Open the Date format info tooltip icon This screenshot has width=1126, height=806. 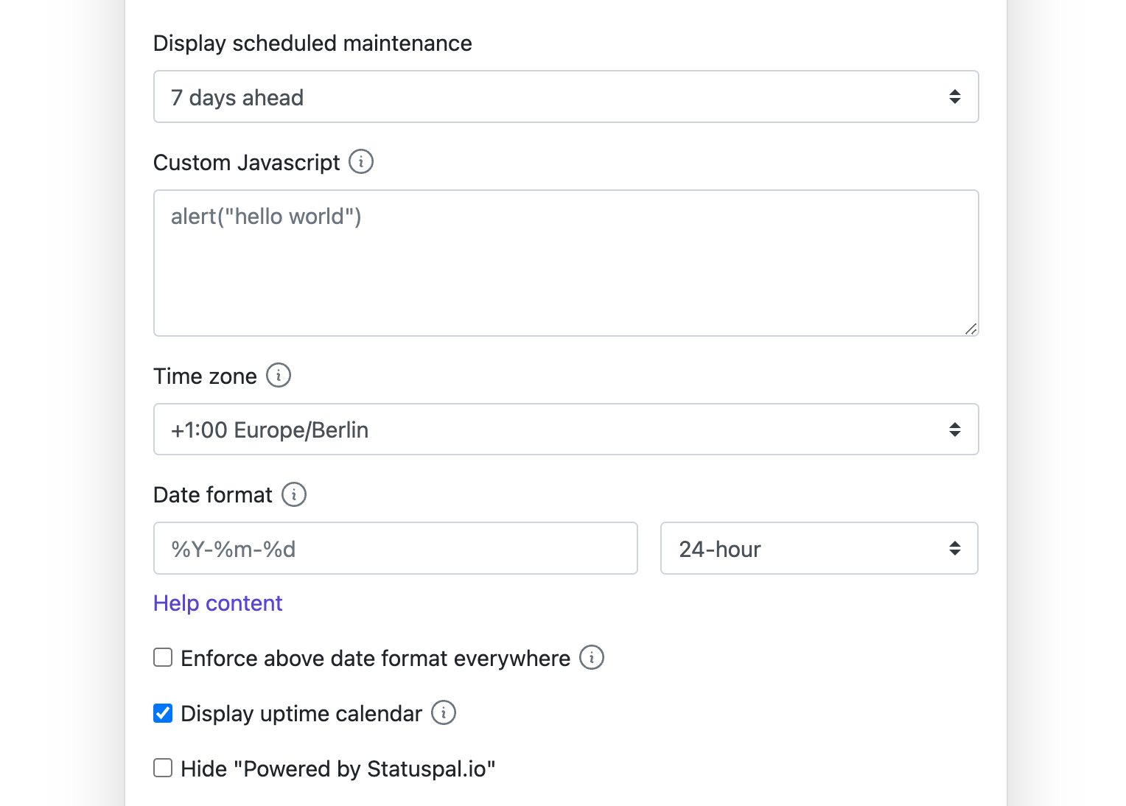tap(294, 494)
